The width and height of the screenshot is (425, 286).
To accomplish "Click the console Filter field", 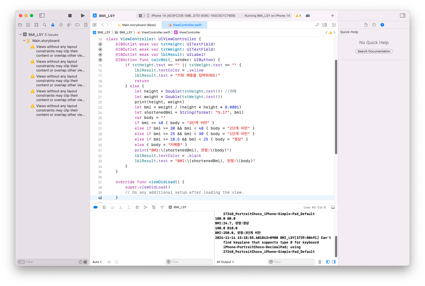I will (291, 262).
